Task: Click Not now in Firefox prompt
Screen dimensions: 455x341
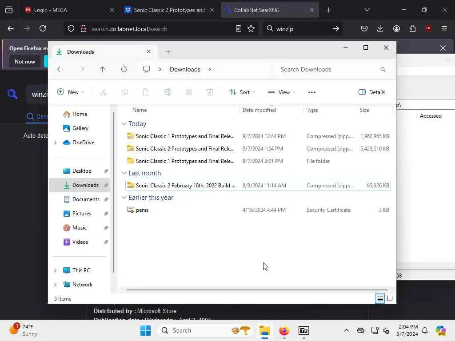Action: 25,61
